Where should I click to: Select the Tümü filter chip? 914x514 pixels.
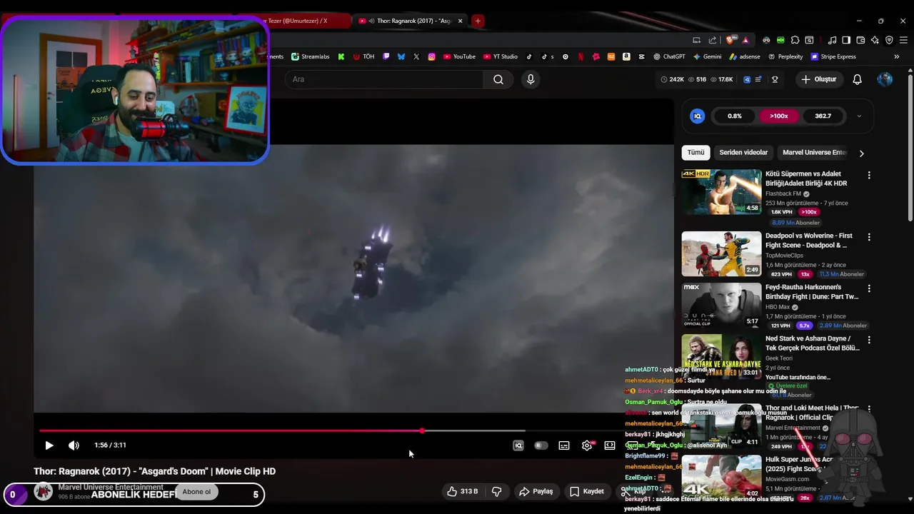tap(695, 152)
